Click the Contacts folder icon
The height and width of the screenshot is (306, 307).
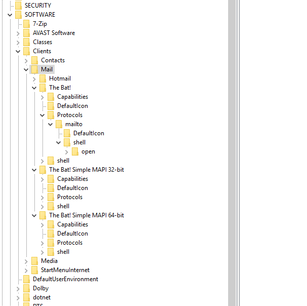point(34,60)
